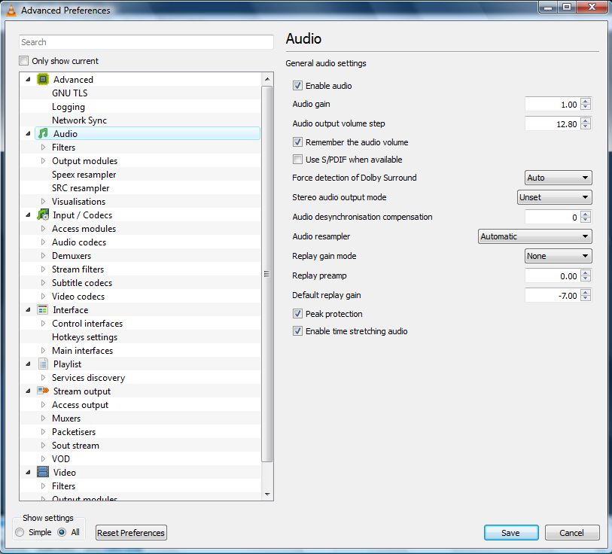This screenshot has width=612, height=554.
Task: Expand the Muxers node
Action: tap(43, 419)
